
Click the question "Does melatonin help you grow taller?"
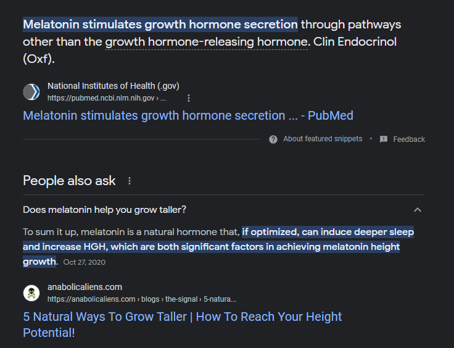(105, 210)
